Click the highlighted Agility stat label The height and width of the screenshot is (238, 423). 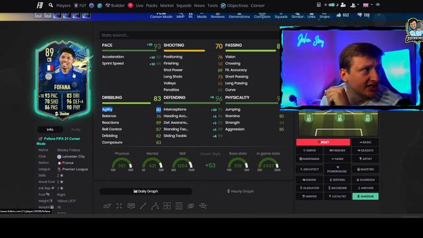(107, 109)
